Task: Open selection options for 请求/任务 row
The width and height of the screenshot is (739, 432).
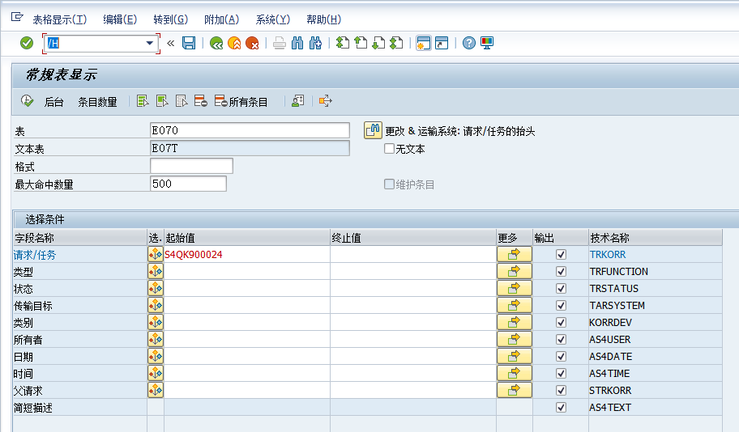Action: (156, 255)
